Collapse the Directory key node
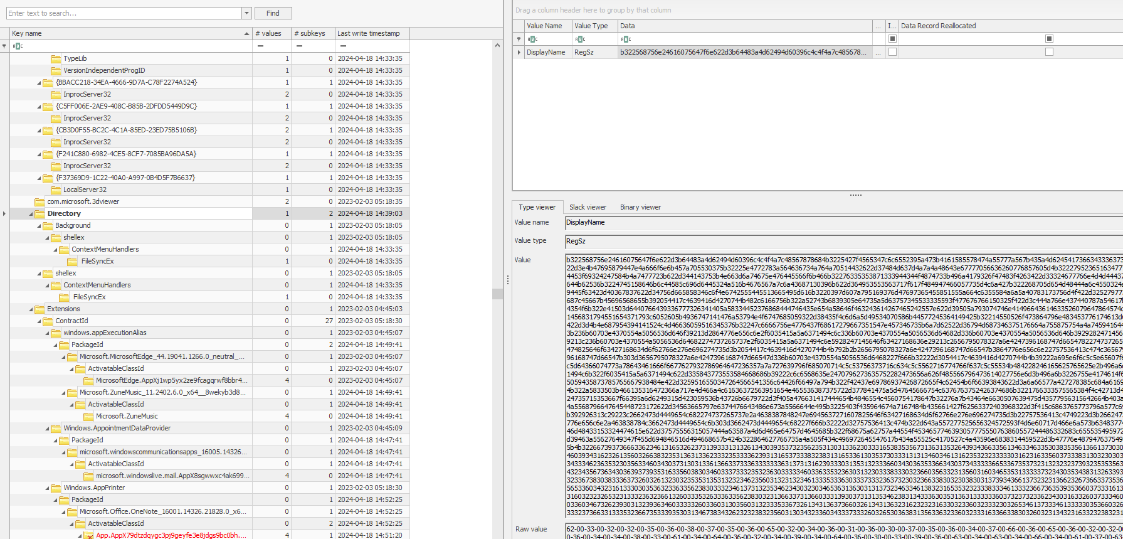The height and width of the screenshot is (539, 1123). (31, 214)
